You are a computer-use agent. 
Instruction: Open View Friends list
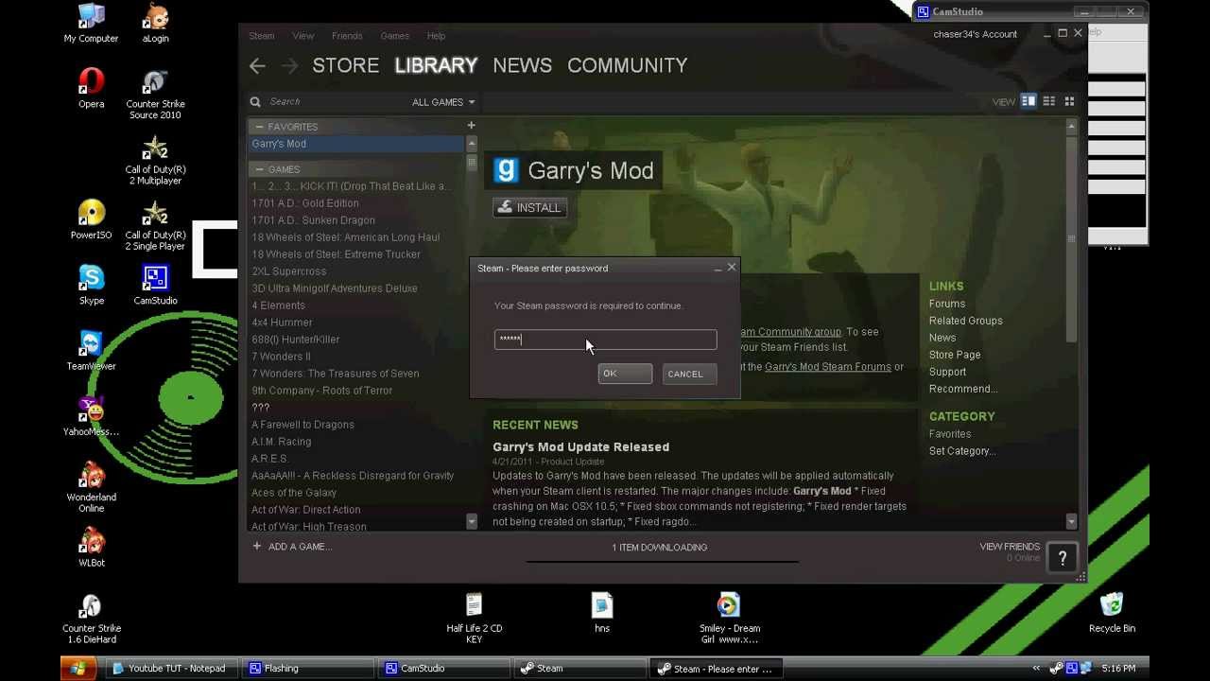pyautogui.click(x=1010, y=547)
